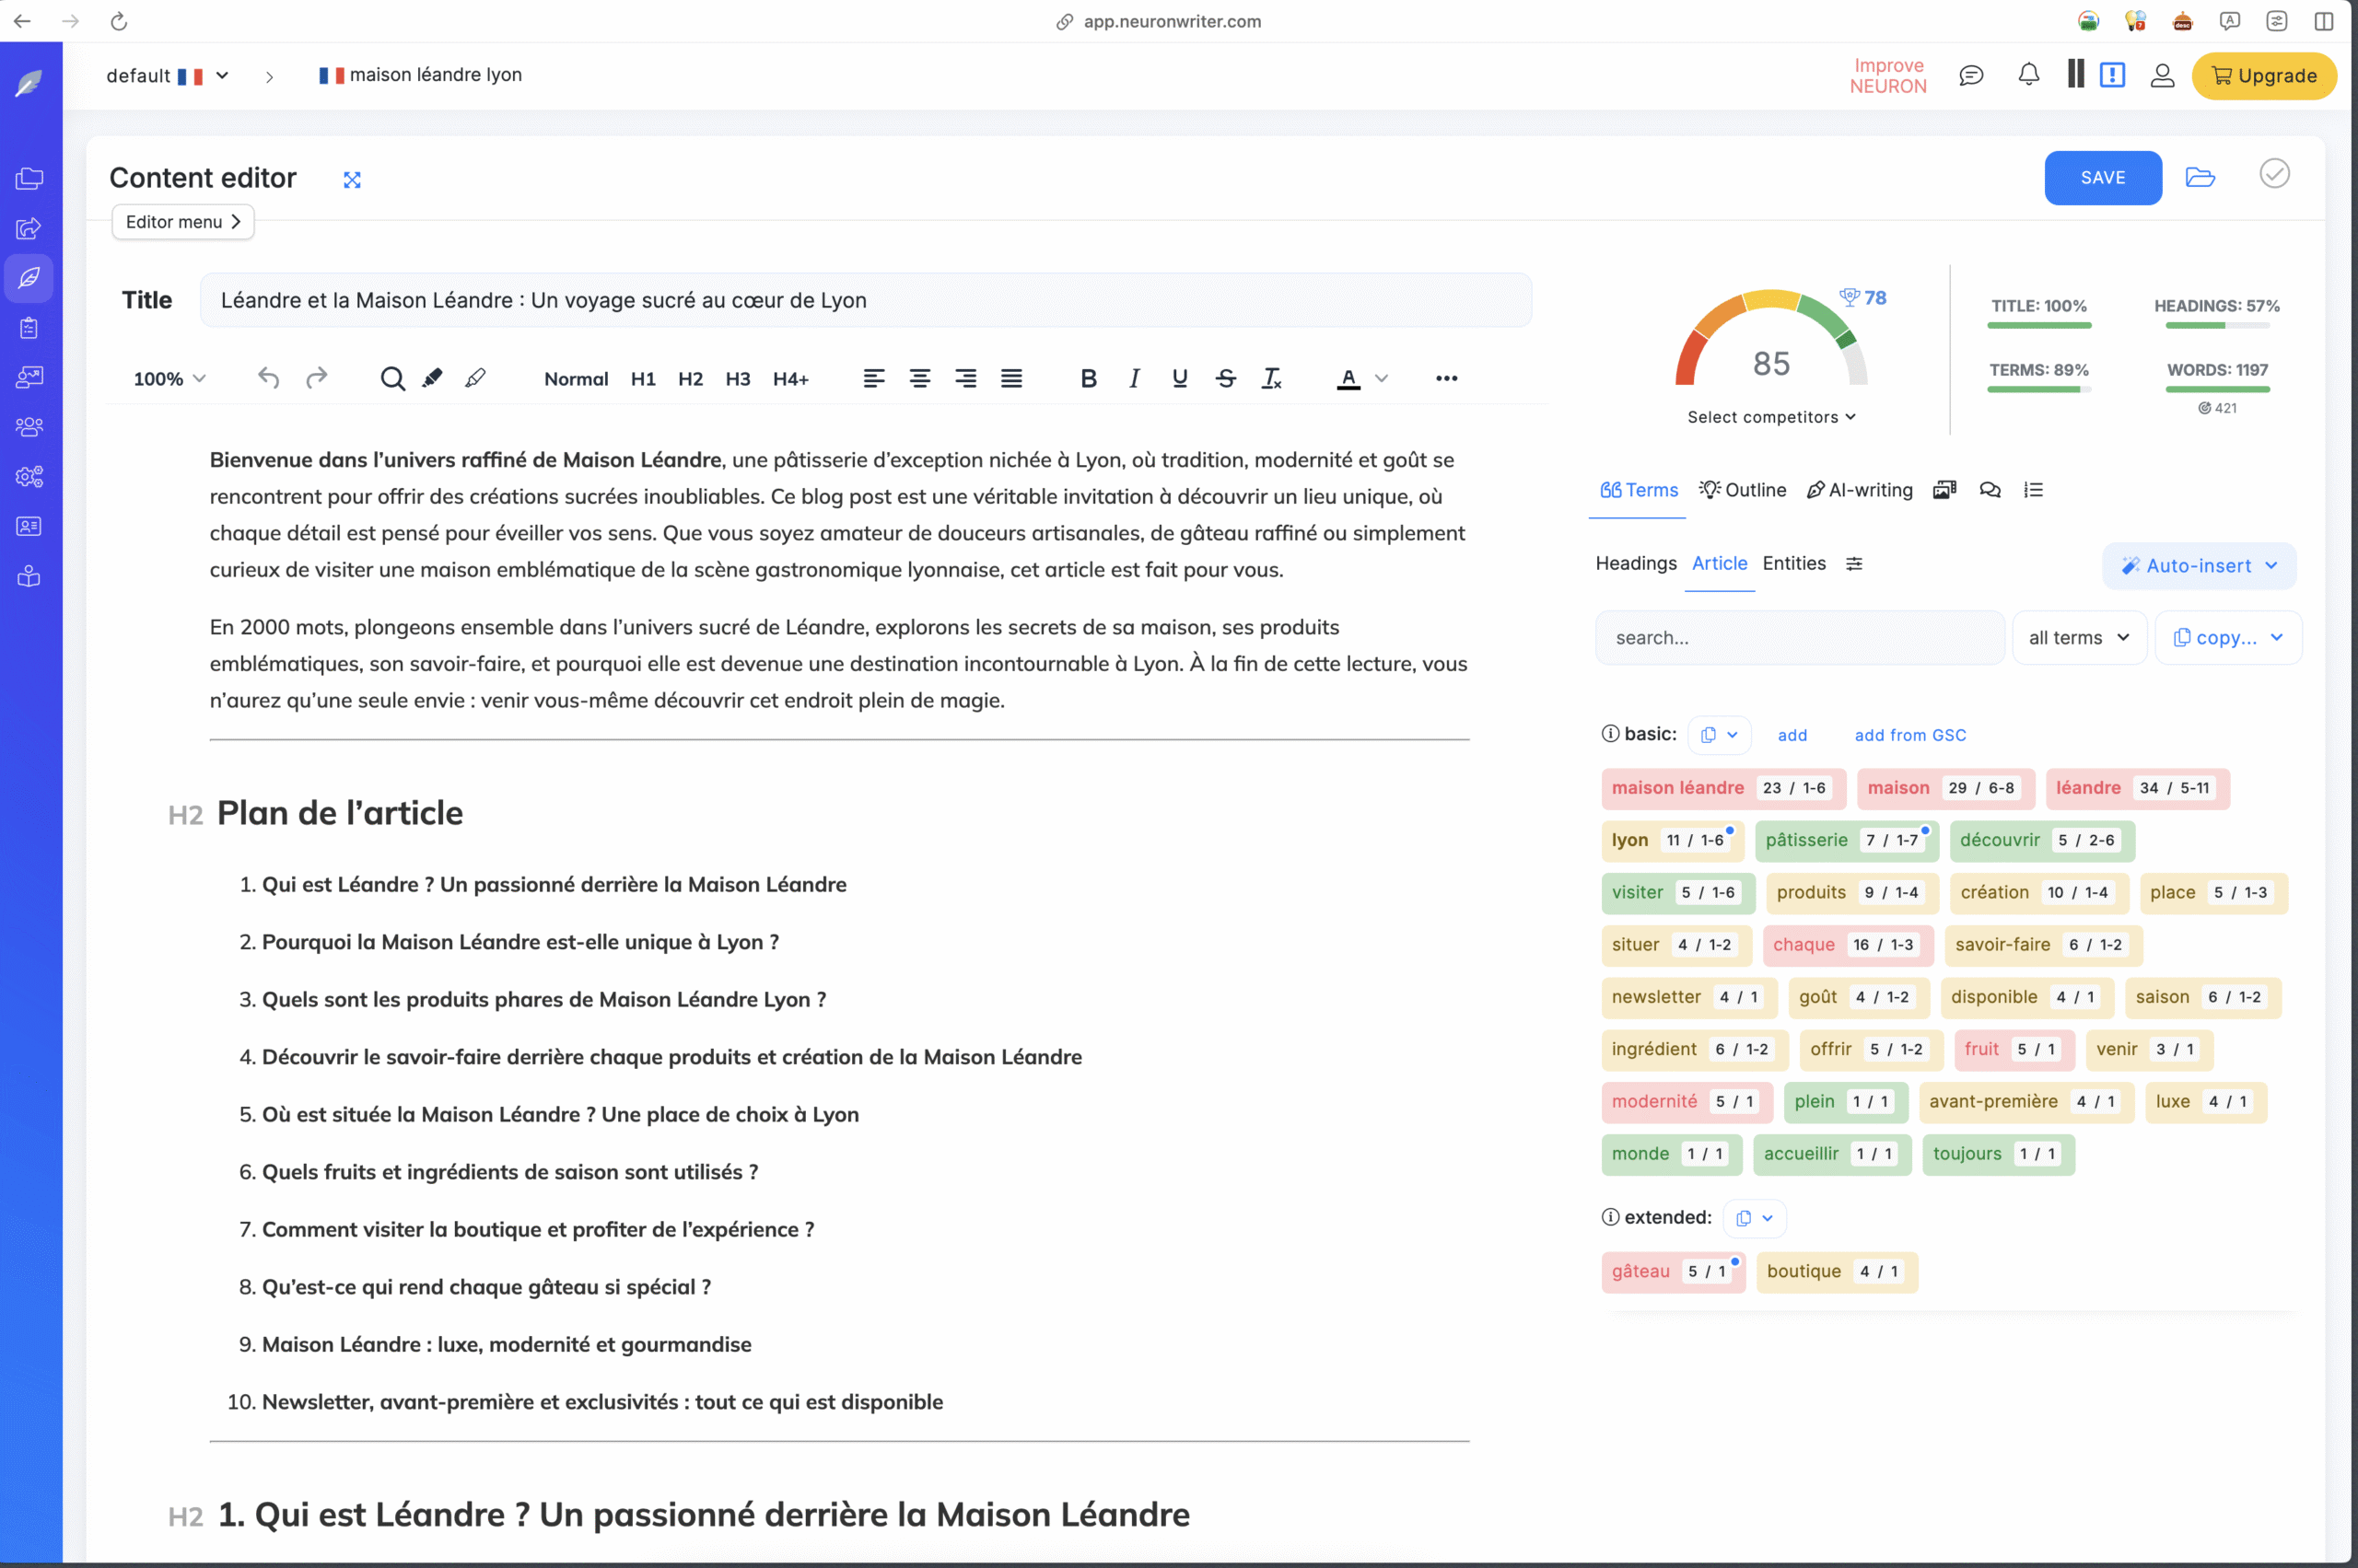Expand Select competitors dropdown
The width and height of the screenshot is (2358, 1568).
tap(1770, 417)
